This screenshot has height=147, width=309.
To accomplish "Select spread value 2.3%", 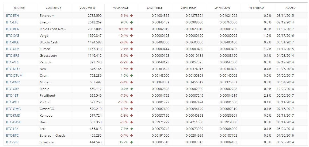I will [268, 96].
